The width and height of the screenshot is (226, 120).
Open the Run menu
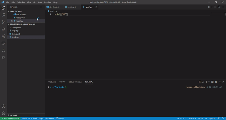40,2
